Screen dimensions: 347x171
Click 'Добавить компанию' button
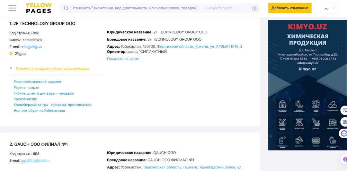[290, 8]
